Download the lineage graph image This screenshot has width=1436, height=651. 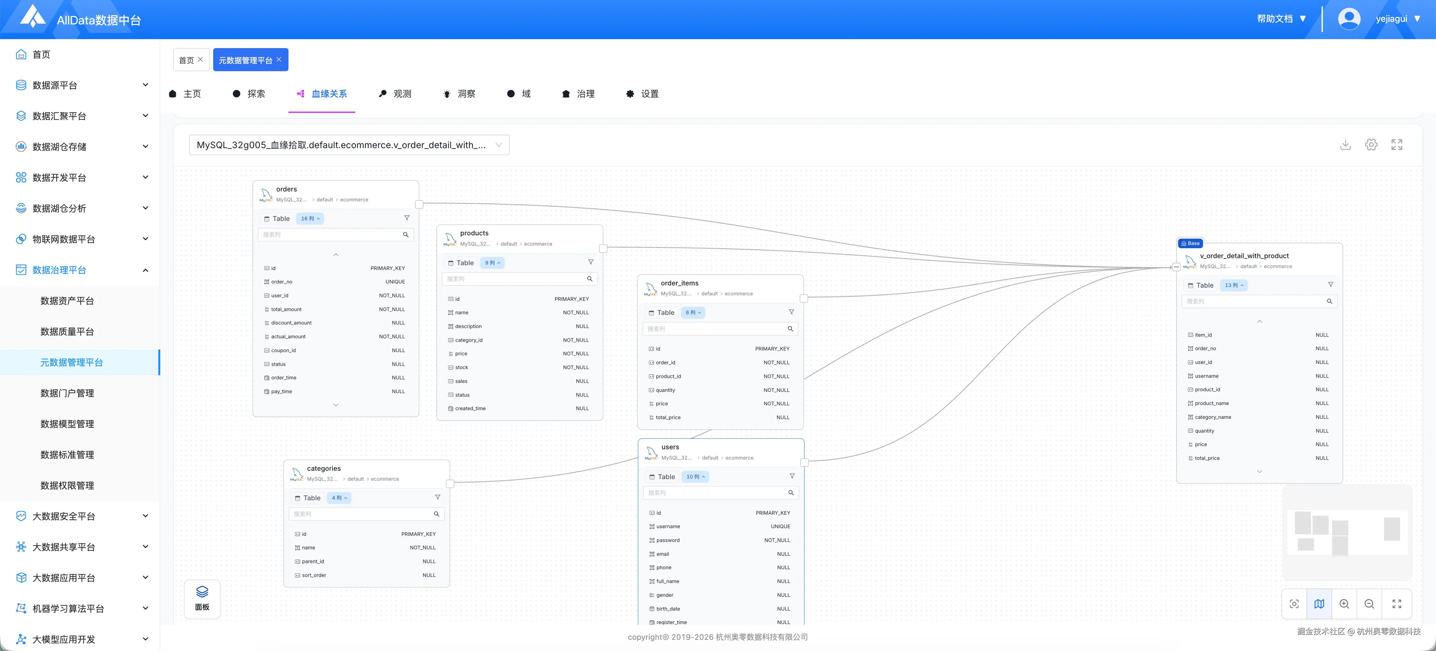pyautogui.click(x=1345, y=145)
